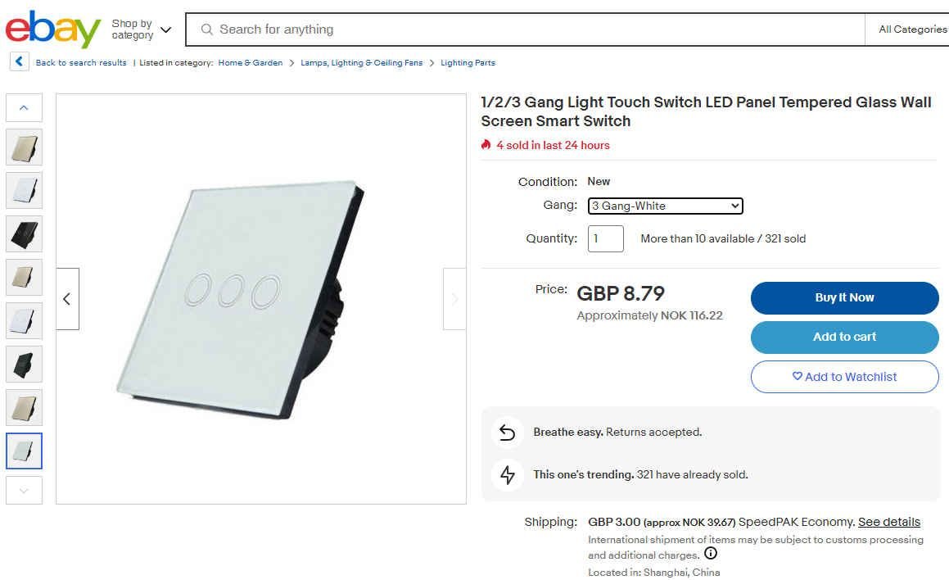Click the returns arrow icon next to Breathe easy

pyautogui.click(x=507, y=433)
